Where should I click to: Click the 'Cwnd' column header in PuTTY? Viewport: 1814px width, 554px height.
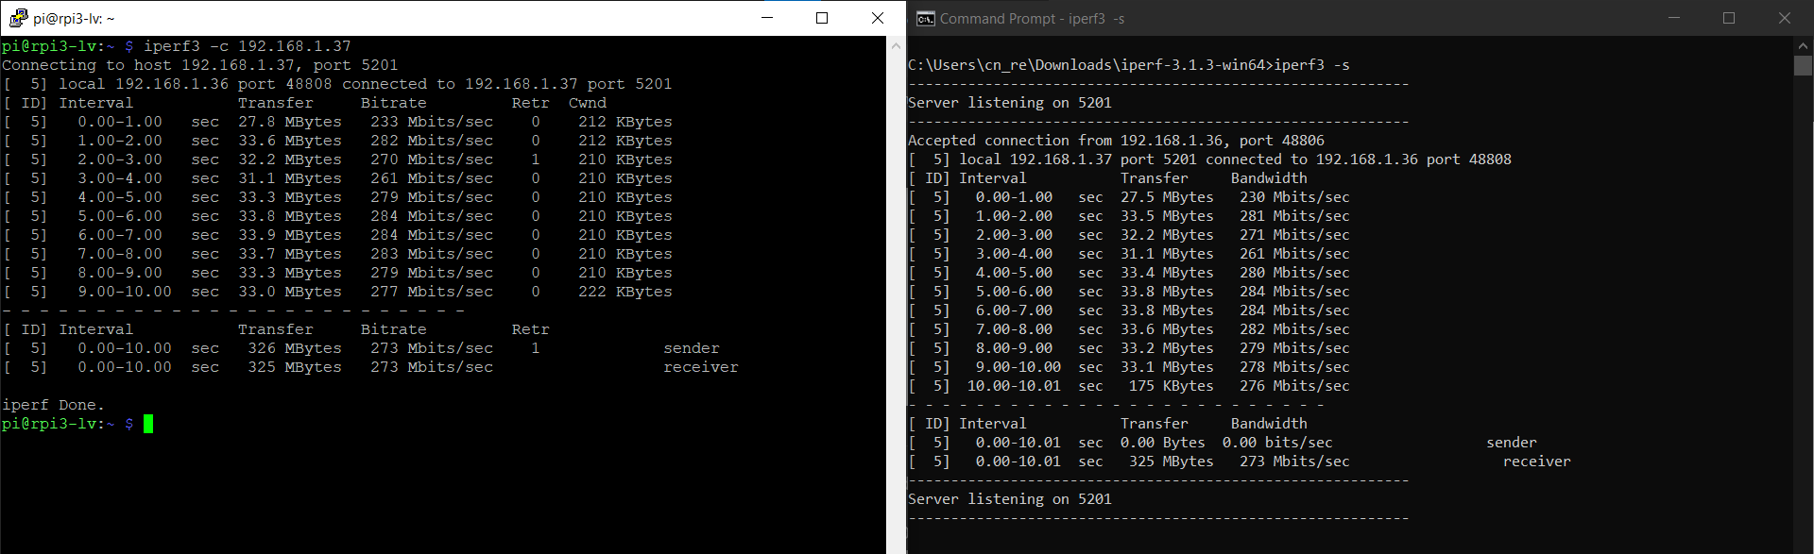(588, 103)
